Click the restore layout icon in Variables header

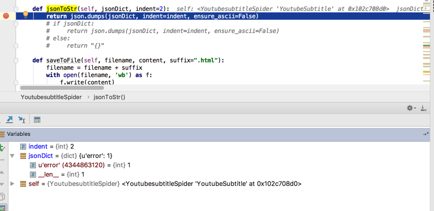[425, 134]
